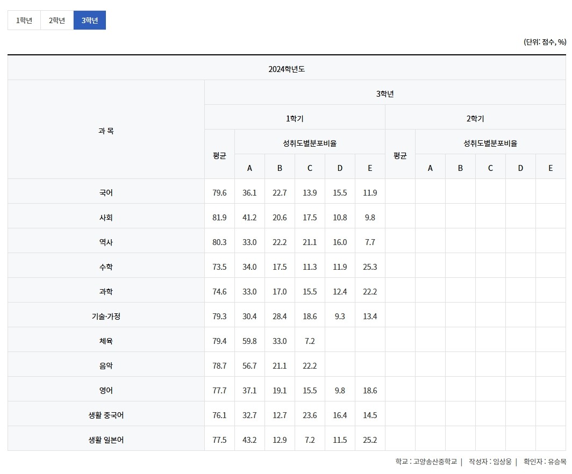Click the 영어 subject cell
The width and height of the screenshot is (572, 474).
click(x=106, y=390)
